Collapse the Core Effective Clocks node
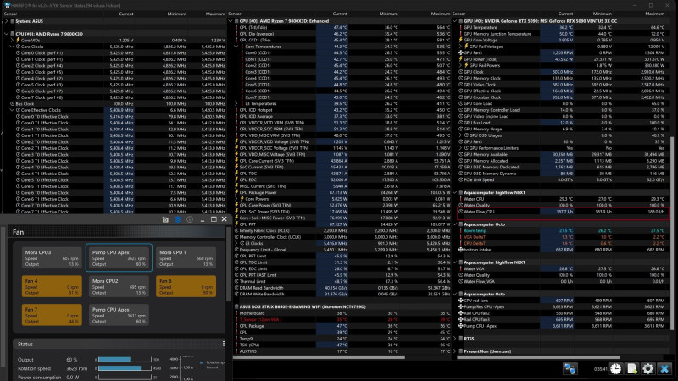 tap(12, 110)
